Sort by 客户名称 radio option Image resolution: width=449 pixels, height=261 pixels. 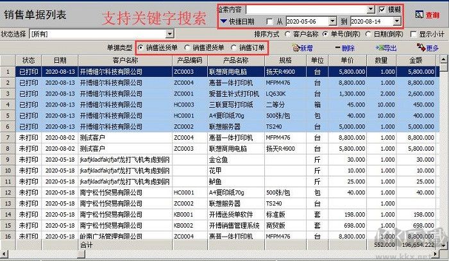point(288,34)
